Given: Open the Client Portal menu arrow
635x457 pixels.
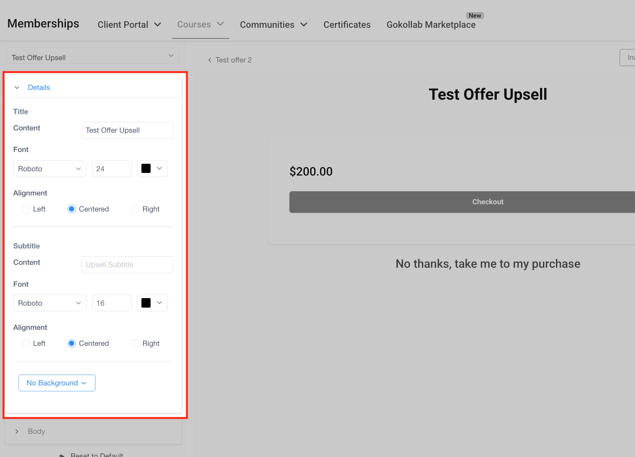Looking at the screenshot, I should click(158, 25).
